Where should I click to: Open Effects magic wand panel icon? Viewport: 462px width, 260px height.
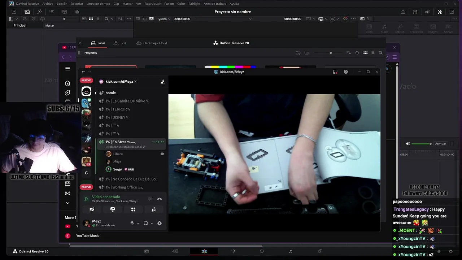click(x=40, y=12)
